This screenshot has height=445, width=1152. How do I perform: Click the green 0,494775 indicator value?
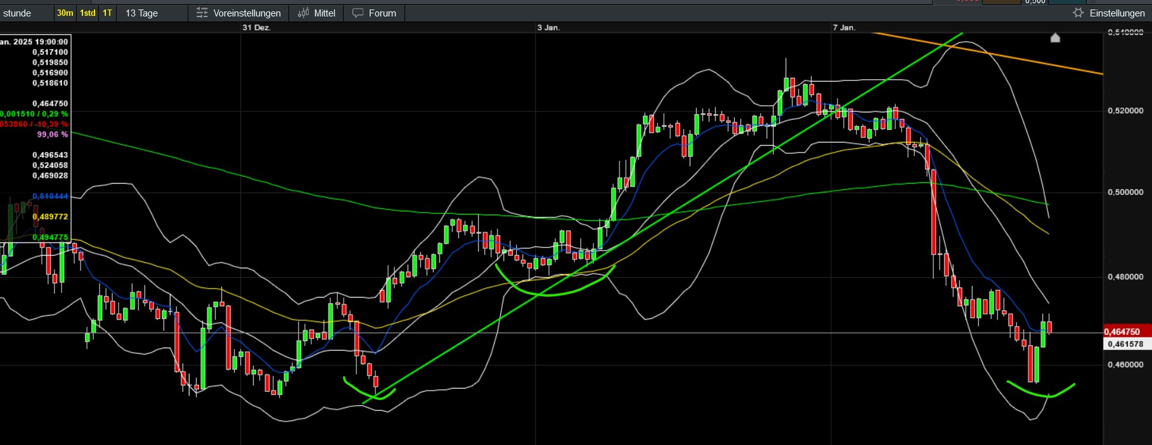click(50, 237)
